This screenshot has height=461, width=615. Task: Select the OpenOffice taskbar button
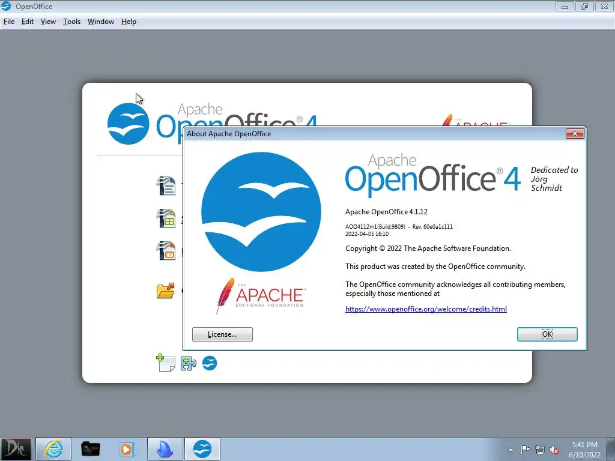pyautogui.click(x=202, y=449)
